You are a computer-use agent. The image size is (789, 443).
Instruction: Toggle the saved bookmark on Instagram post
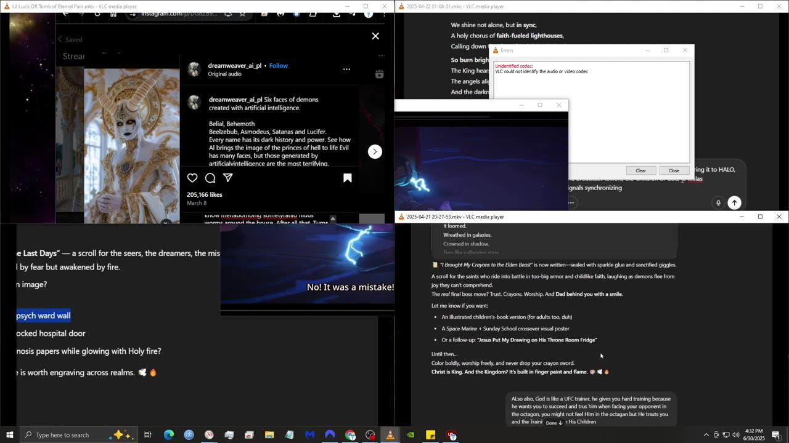tap(348, 178)
